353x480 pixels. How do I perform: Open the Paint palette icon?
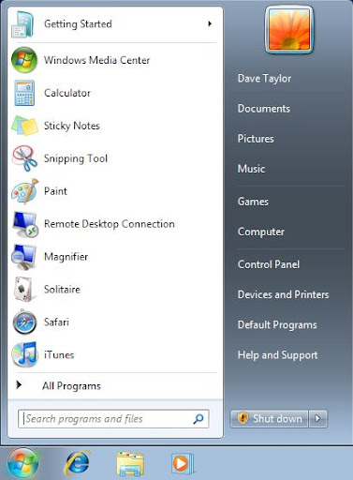pos(24,191)
